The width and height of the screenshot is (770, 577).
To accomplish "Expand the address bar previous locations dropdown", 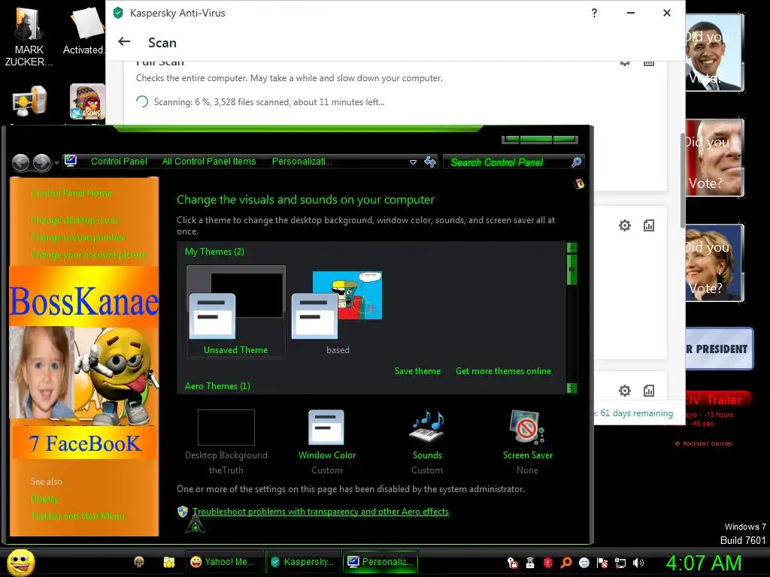I will pos(413,162).
